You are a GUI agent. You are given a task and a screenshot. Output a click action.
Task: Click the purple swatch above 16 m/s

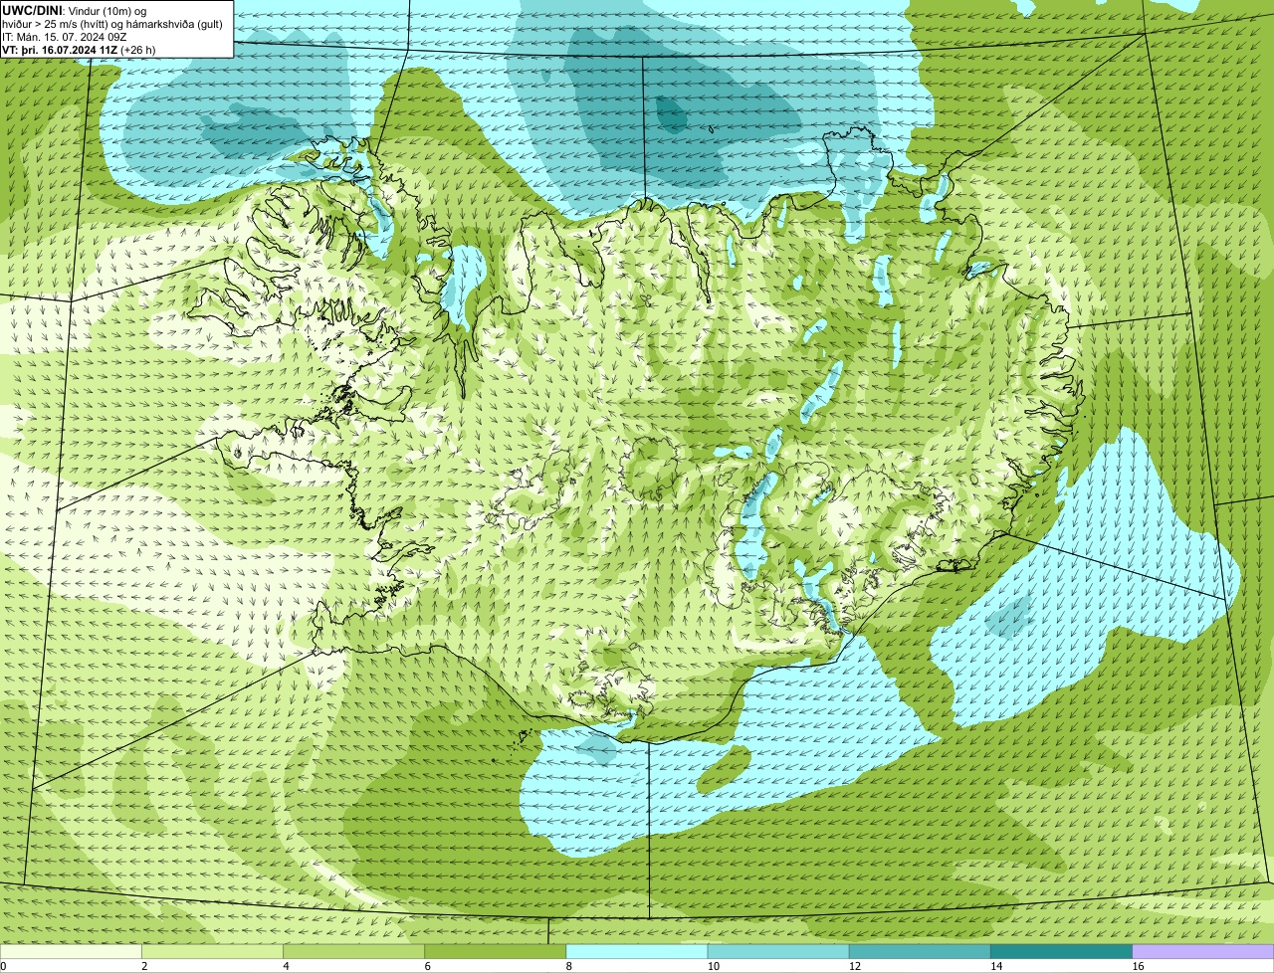(1203, 952)
